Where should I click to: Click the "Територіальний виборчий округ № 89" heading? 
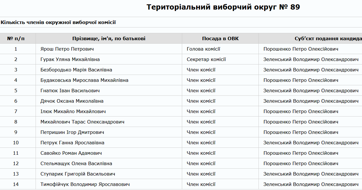coord(223,7)
